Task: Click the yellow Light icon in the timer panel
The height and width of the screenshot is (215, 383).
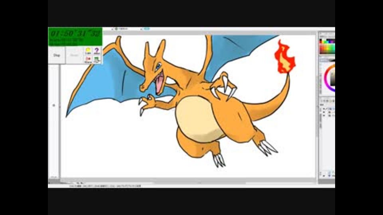Action: (x=88, y=51)
